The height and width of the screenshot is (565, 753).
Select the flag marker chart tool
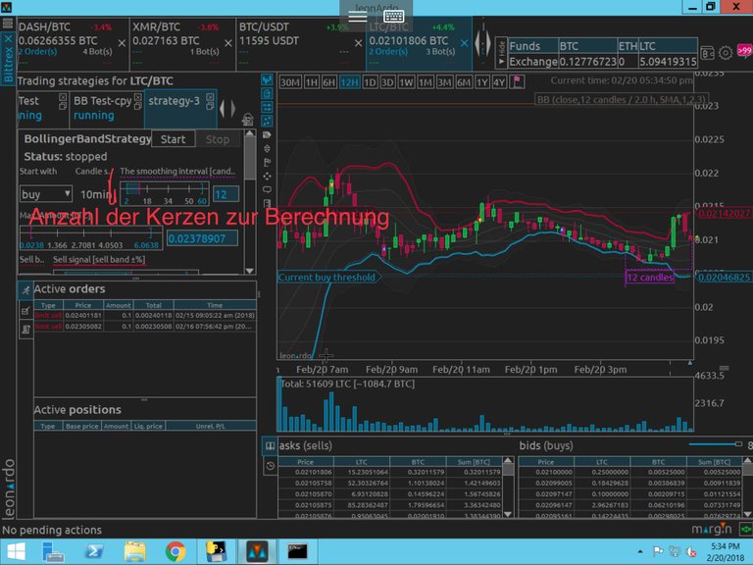click(x=267, y=163)
